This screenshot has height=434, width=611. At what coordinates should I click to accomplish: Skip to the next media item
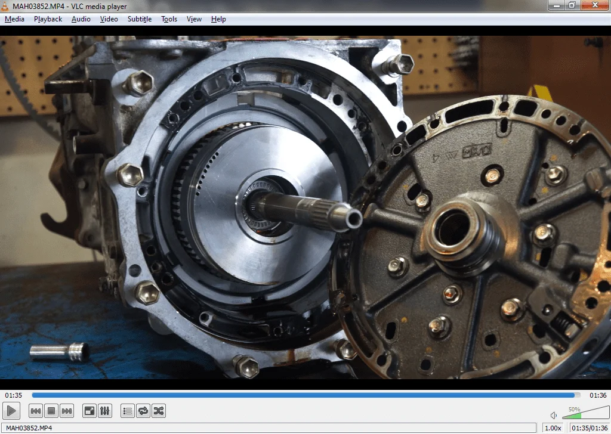coord(67,411)
